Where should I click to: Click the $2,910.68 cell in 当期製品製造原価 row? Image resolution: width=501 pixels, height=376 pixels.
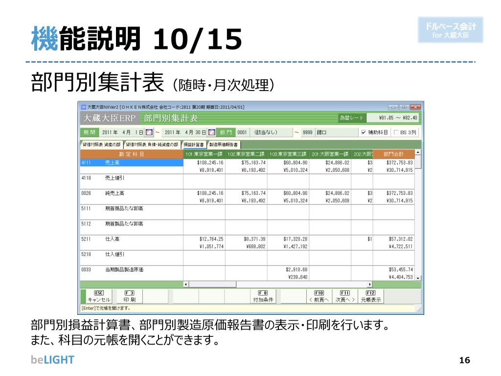[296, 270]
